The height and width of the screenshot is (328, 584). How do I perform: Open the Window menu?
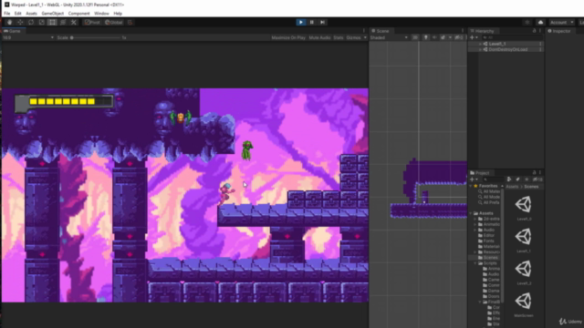[101, 14]
